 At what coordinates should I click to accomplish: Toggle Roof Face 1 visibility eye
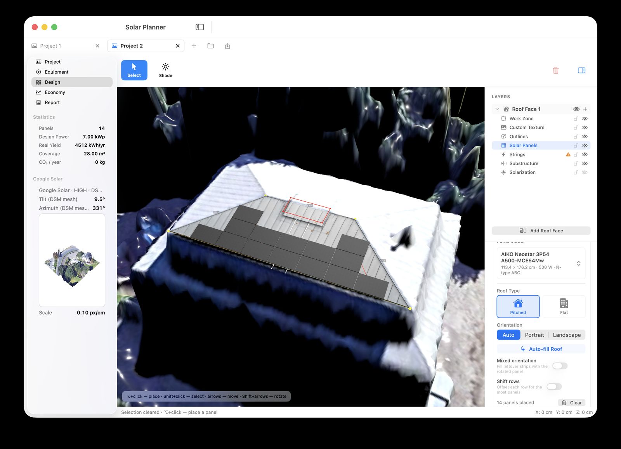(576, 109)
